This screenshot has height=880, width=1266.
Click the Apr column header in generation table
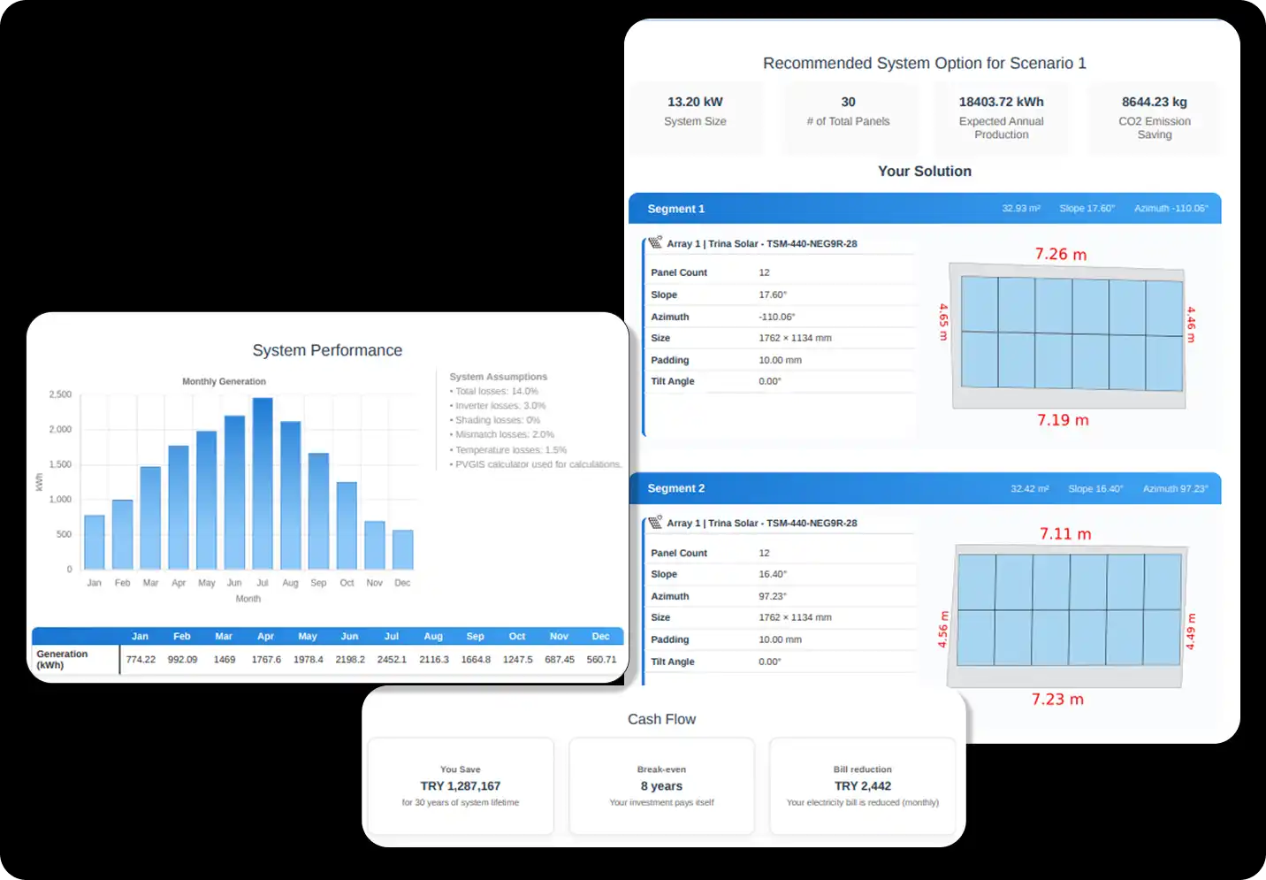266,636
